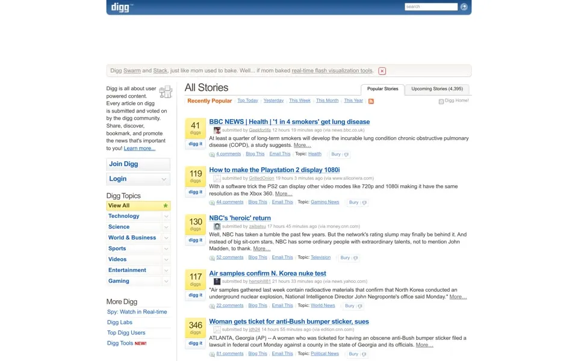Click thumbs-down icon beside Bury for Playstation story
The width and height of the screenshot is (578, 361).
[x=364, y=203]
